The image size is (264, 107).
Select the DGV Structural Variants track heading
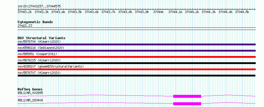click(42, 38)
